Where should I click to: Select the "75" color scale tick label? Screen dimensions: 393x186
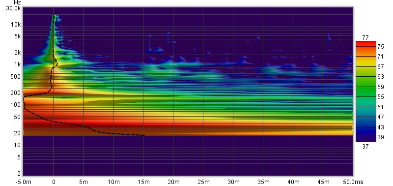click(x=381, y=47)
